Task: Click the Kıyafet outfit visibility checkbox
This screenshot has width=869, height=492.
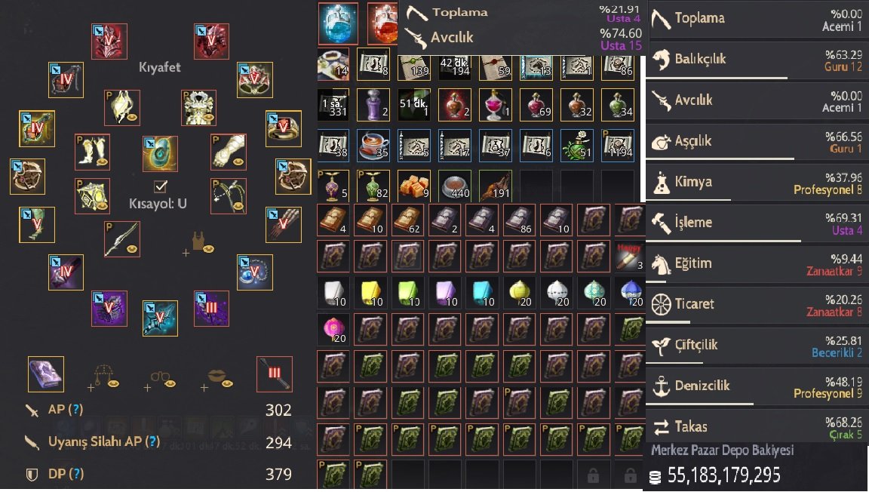Action: 160,186
